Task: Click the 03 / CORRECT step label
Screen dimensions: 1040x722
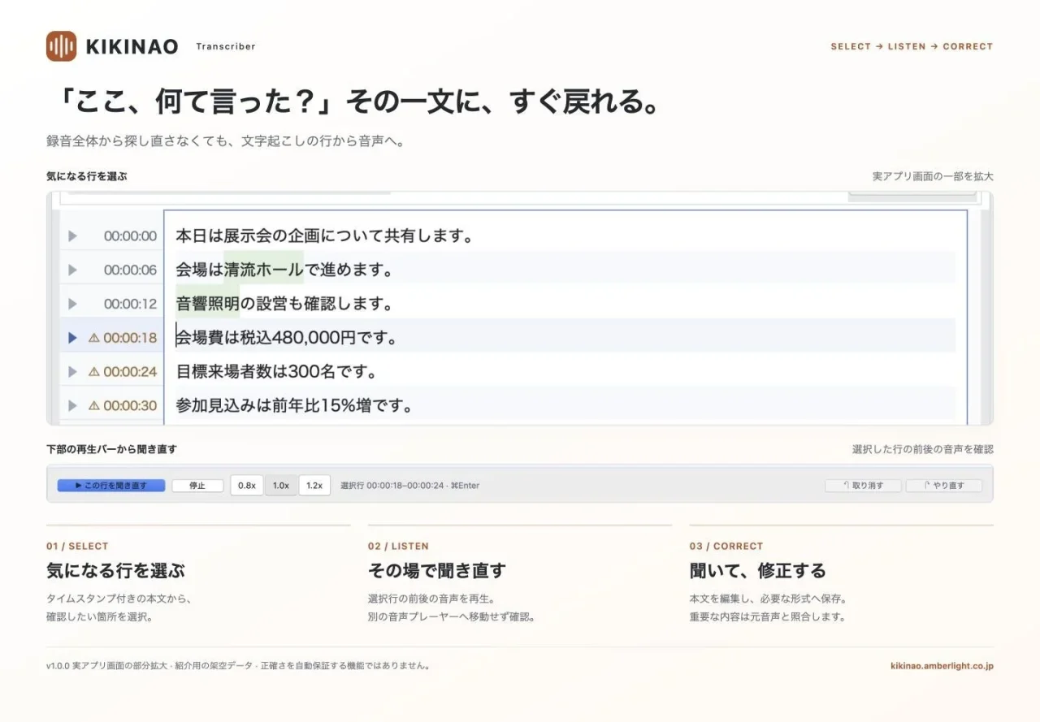Action: pos(726,547)
